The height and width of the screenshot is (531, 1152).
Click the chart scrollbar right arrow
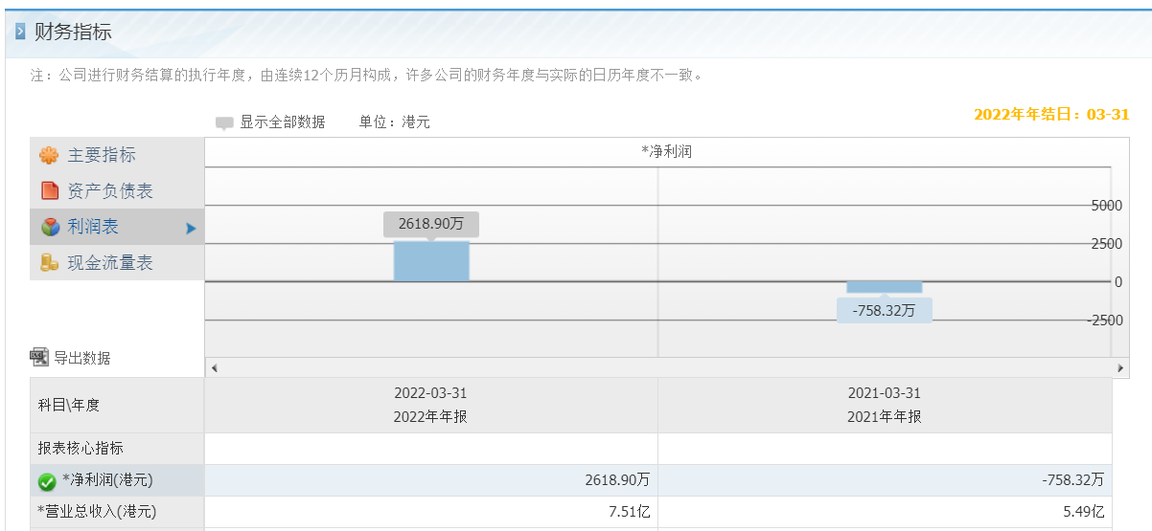(x=1120, y=367)
